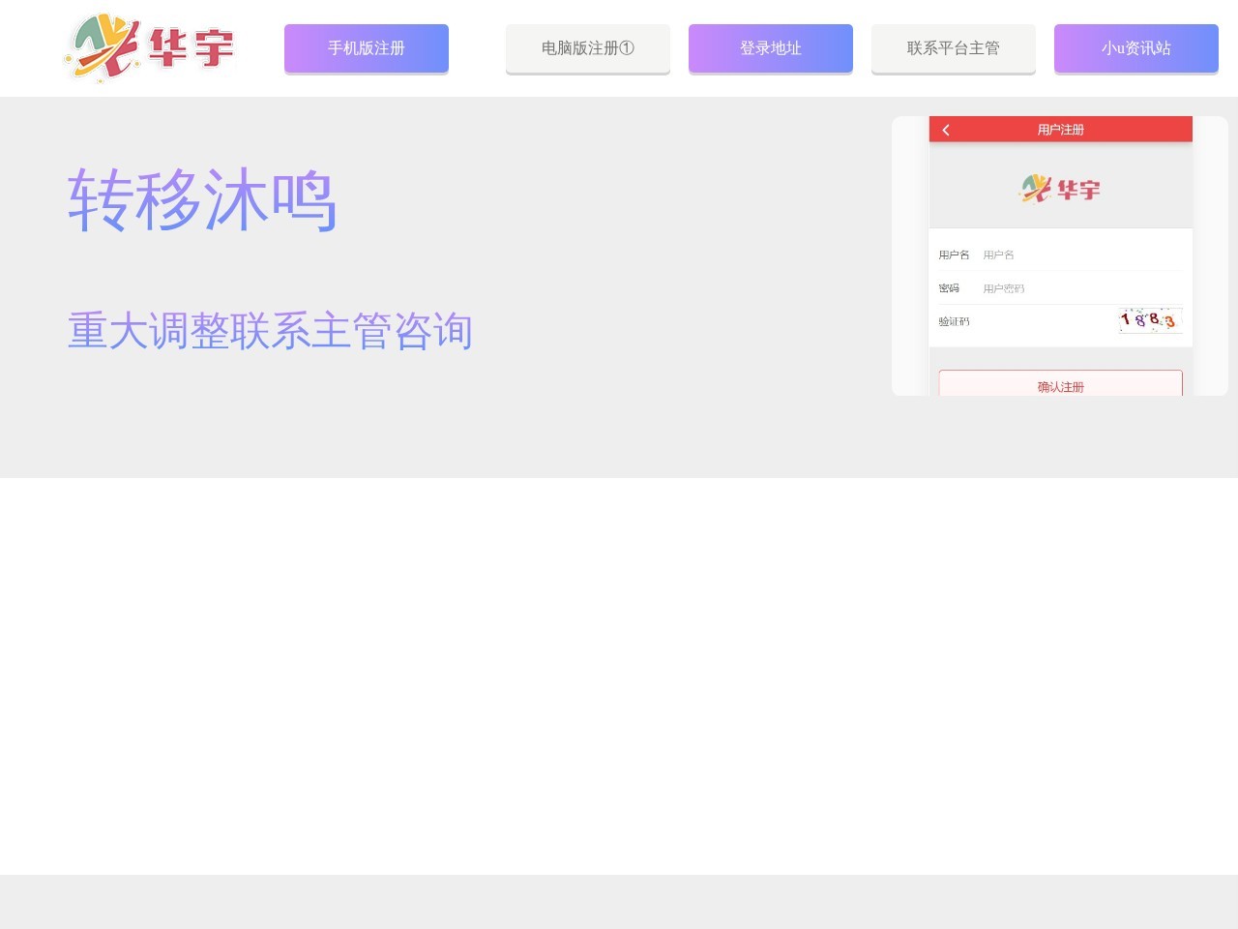Open the 登录地址 login address page

pos(770,47)
